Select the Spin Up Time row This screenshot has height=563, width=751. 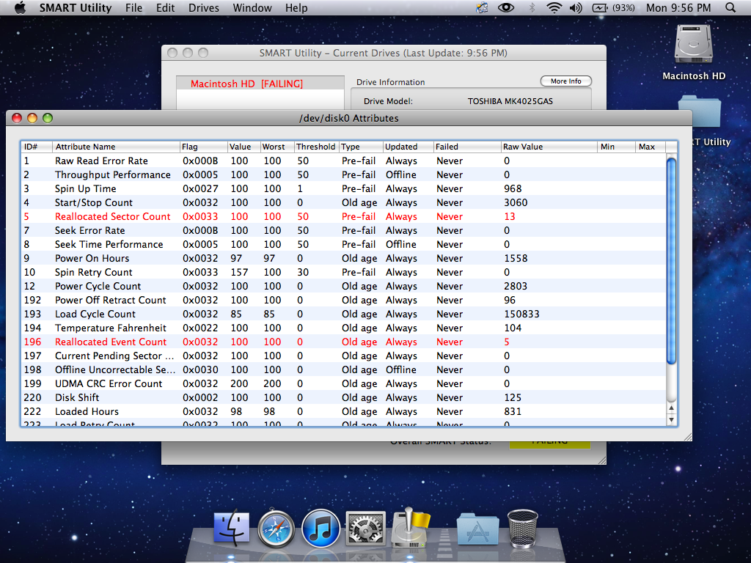click(x=343, y=188)
